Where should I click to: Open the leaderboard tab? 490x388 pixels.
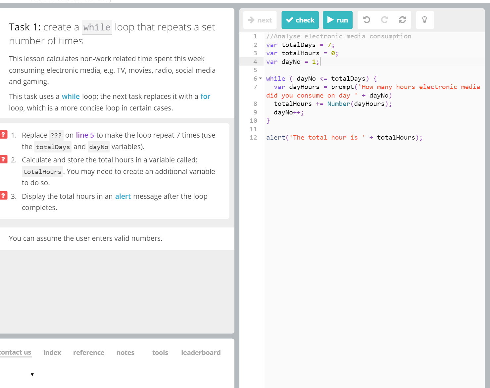201,353
